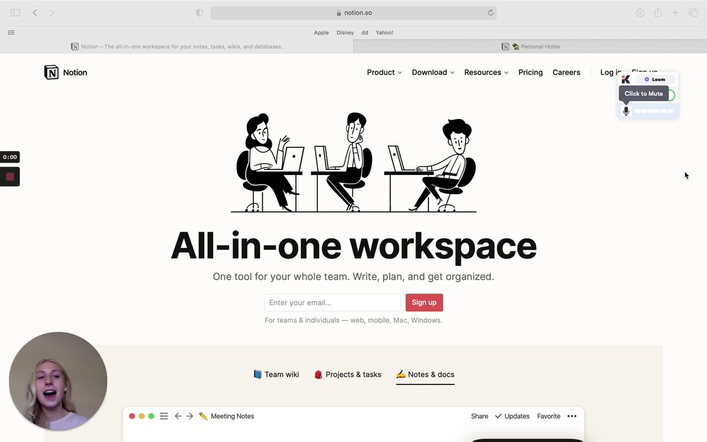Click Share in Meeting Notes preview
The height and width of the screenshot is (442, 707).
(x=479, y=416)
